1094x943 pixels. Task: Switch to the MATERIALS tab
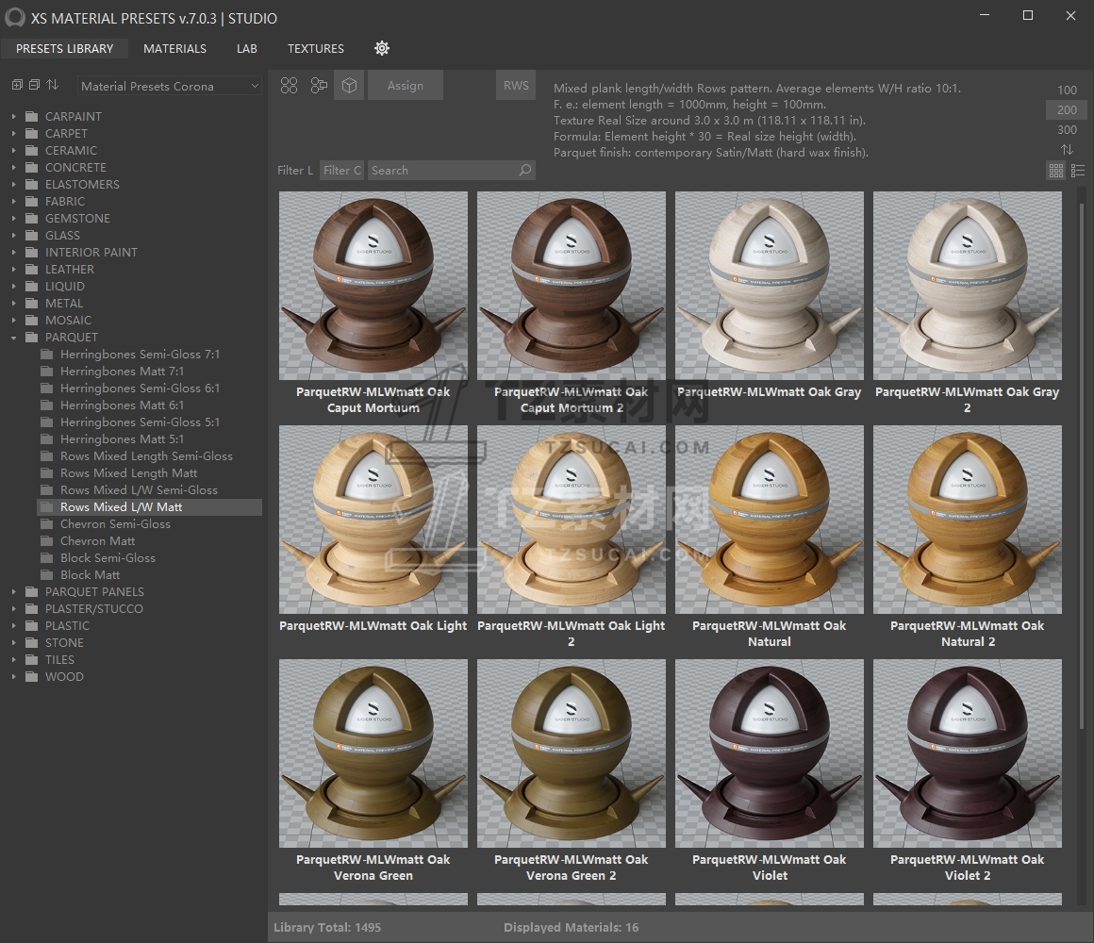[174, 48]
